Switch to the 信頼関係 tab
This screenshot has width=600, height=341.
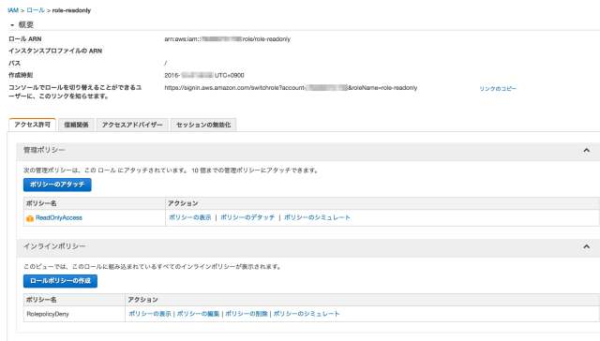(76, 125)
